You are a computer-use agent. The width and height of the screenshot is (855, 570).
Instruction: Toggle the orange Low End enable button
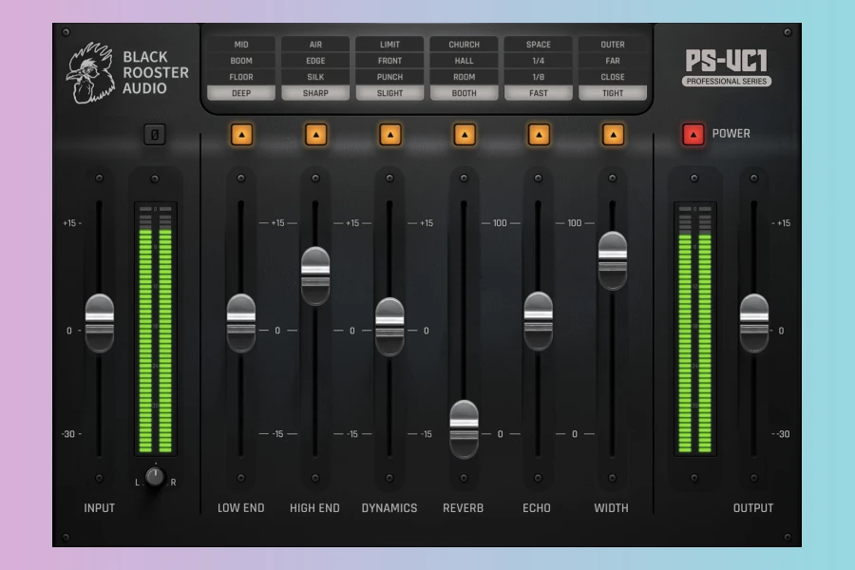241,134
